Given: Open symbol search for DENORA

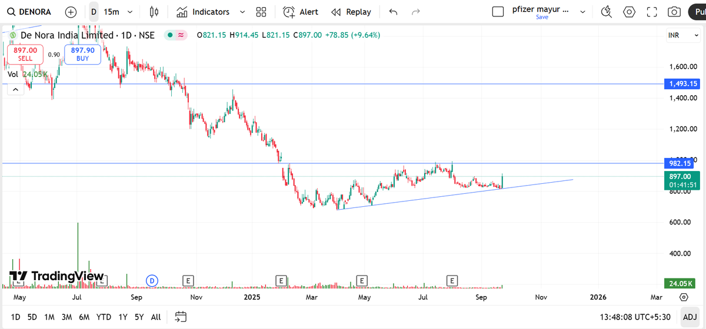Looking at the screenshot, I should tap(31, 12).
